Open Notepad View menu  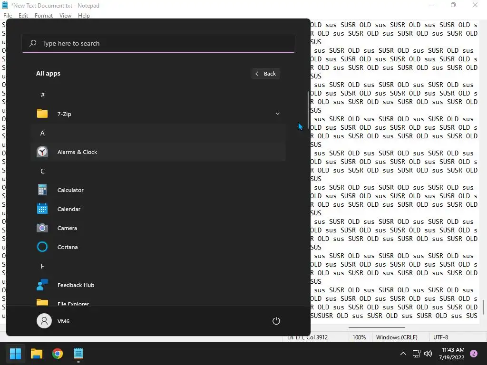(x=65, y=16)
